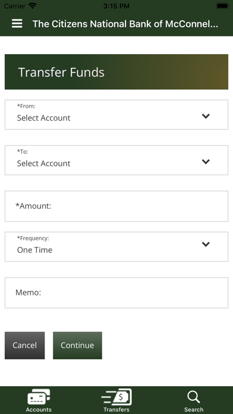This screenshot has height=414, width=233.
Task: Tap the Wi-Fi status icon
Action: pos(33,6)
